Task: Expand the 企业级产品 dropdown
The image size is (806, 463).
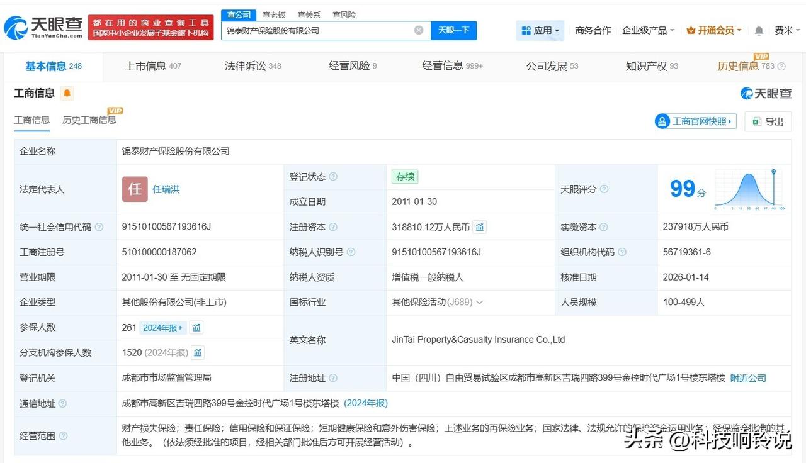Action: coord(648,30)
